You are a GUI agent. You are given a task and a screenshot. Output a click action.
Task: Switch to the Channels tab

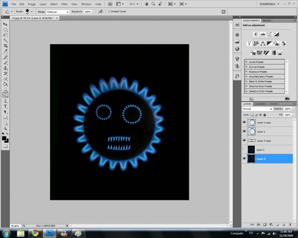coord(261,104)
